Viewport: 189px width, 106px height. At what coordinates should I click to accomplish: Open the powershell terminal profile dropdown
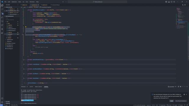[x=177, y=87]
